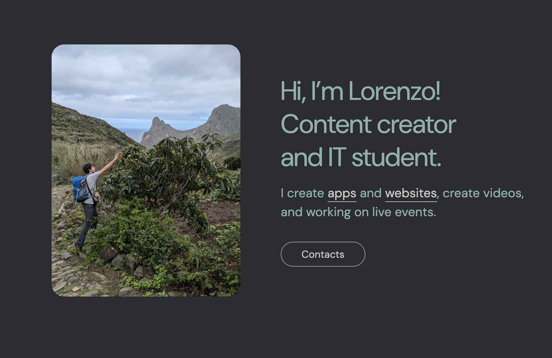Click the "and working on live events." line
Viewport: 552px width, 358px height.
click(x=358, y=212)
